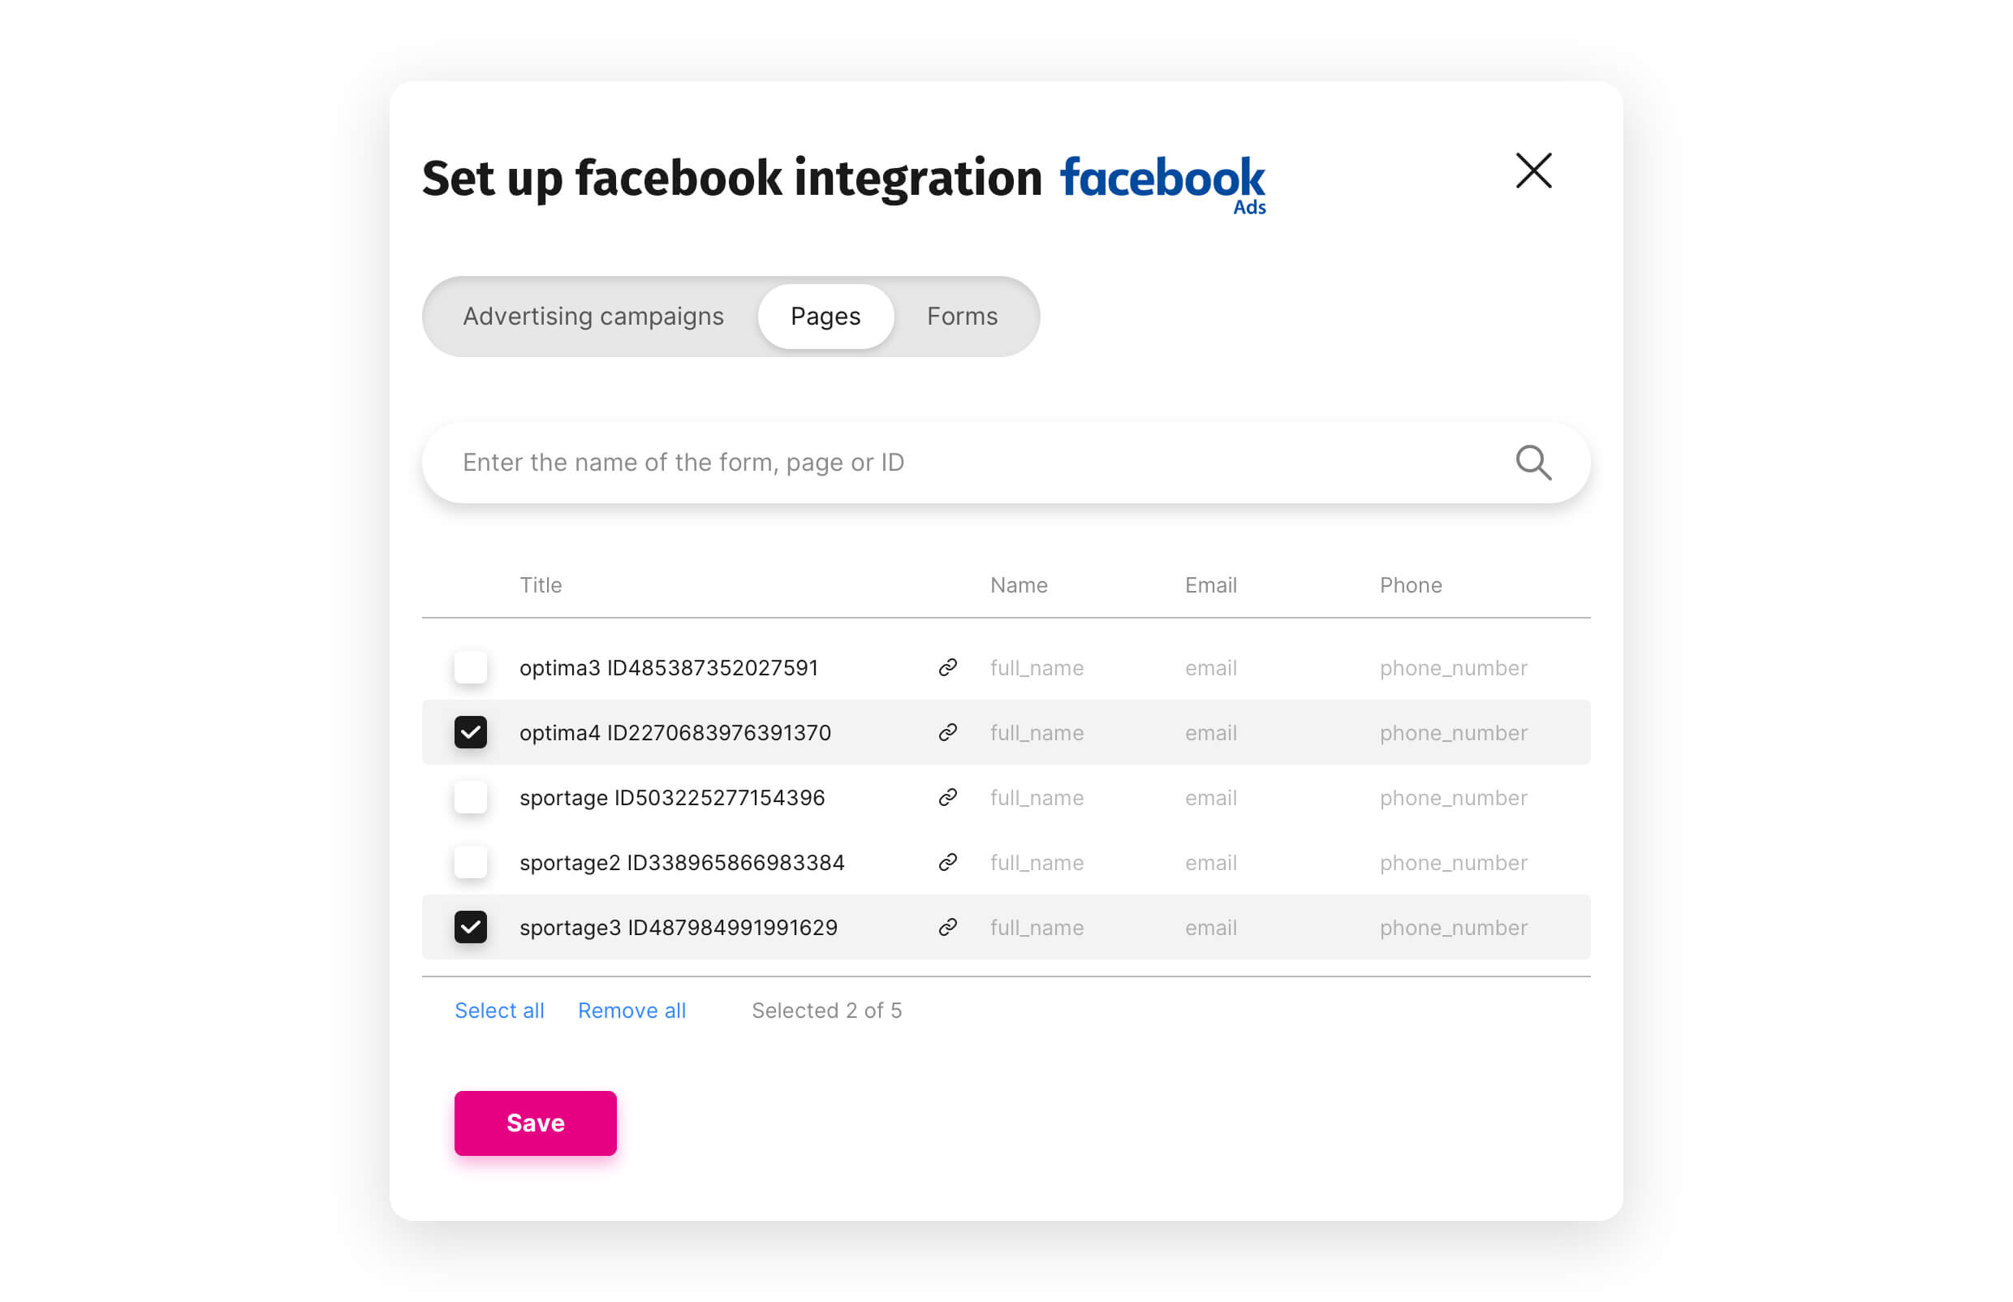Click the link icon next to sportage3
2013x1302 pixels.
(x=947, y=928)
